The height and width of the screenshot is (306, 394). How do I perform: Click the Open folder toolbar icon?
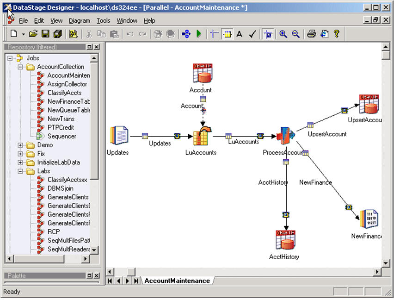[33, 34]
